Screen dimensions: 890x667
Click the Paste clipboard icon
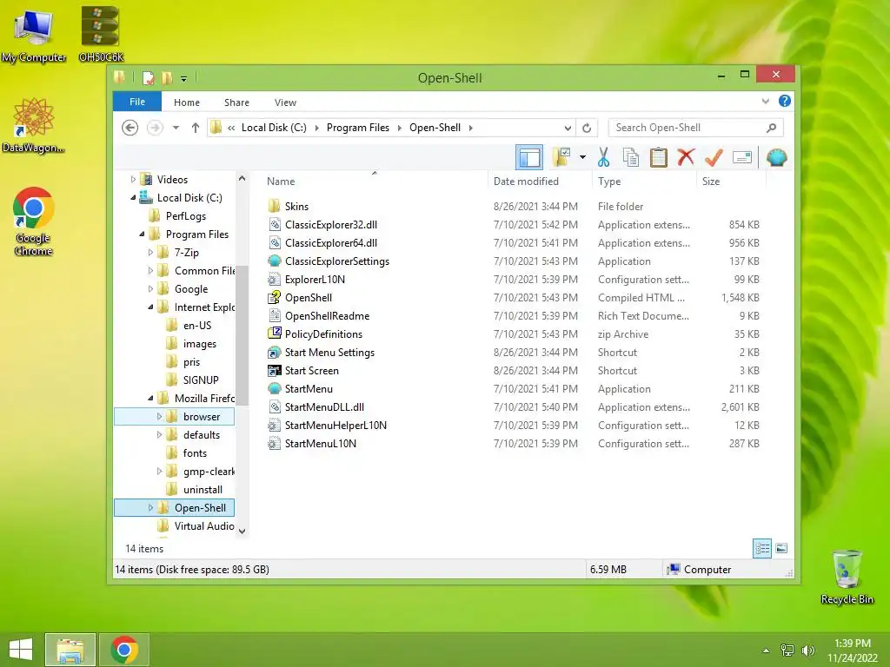point(659,157)
